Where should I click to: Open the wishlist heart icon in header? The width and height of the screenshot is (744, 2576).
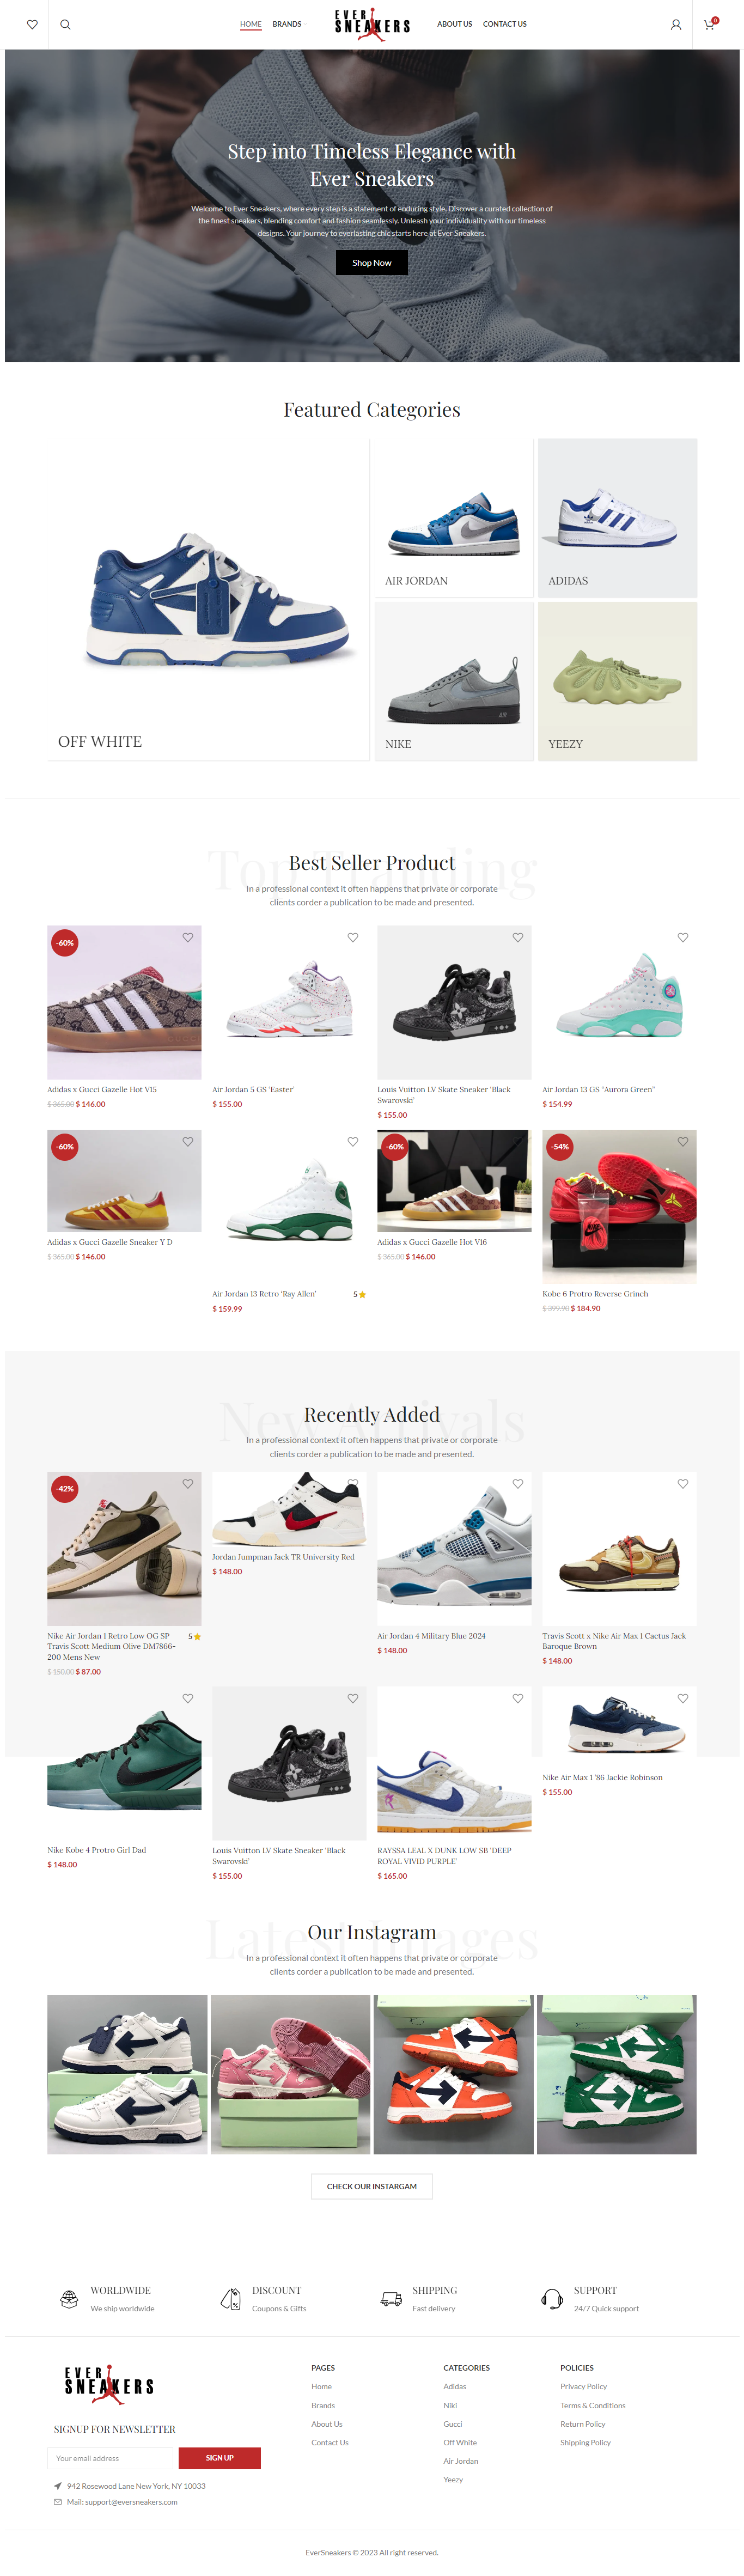point(32,25)
